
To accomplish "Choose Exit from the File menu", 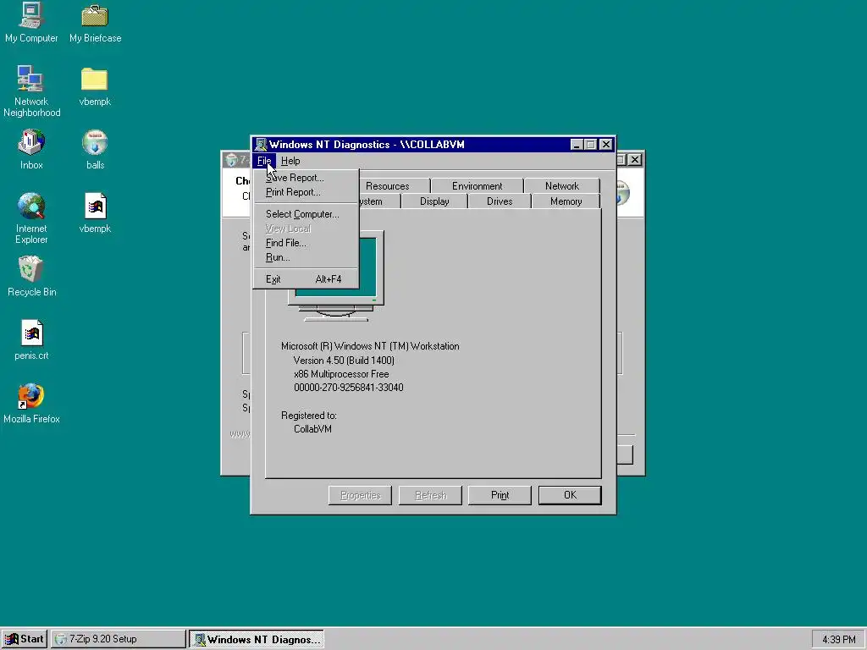I will click(306, 279).
